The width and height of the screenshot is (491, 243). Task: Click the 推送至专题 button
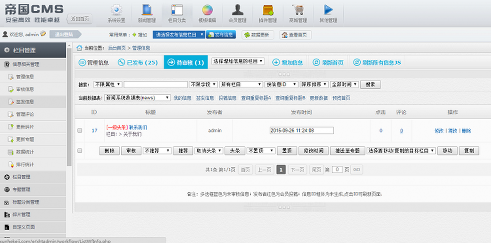[x=348, y=151]
